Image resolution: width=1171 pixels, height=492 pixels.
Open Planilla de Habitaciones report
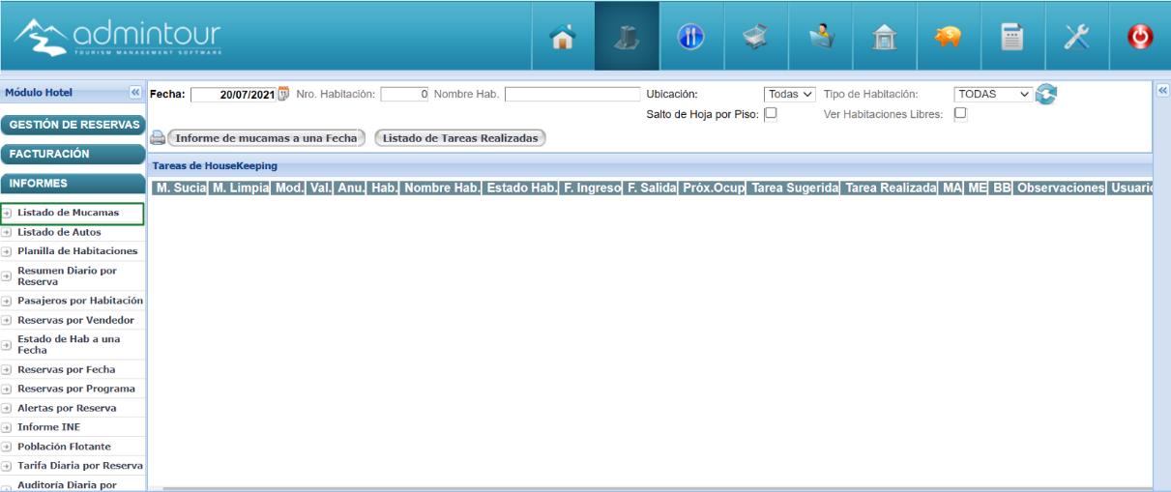pos(77,251)
